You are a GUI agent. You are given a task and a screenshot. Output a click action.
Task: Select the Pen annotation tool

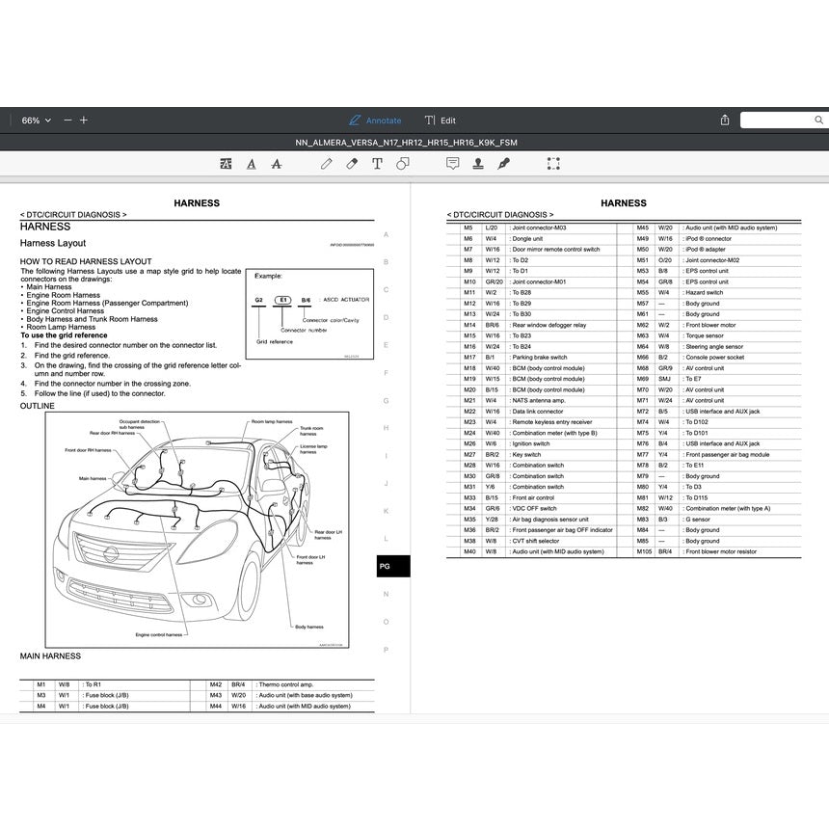coord(327,163)
